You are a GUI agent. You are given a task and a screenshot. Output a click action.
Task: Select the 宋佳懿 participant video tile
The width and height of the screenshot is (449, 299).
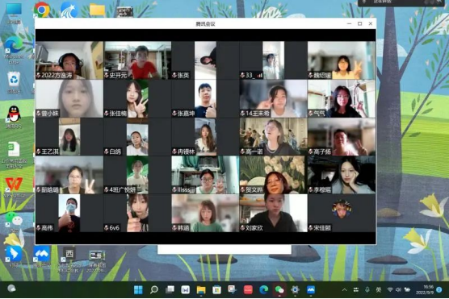342,213
